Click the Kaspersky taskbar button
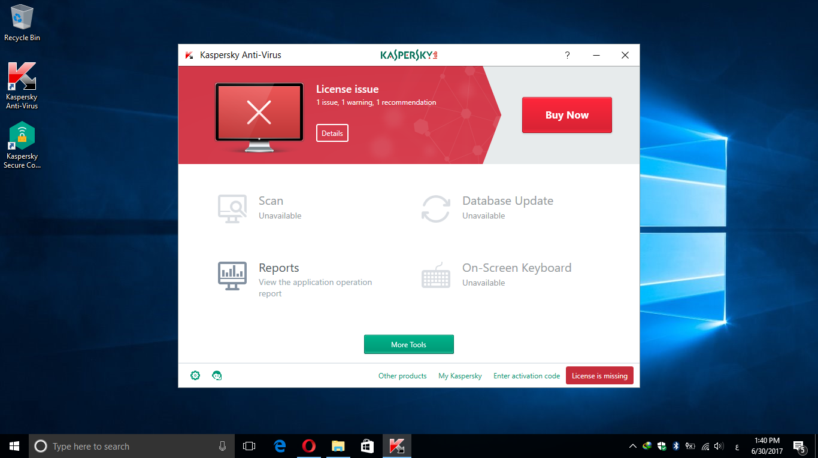 (396, 446)
